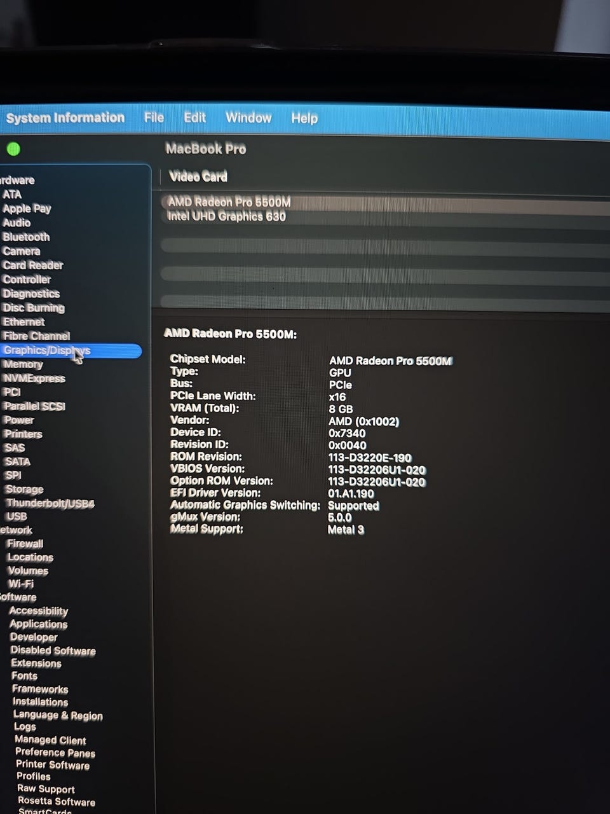Select Storage in the sidebar

24,489
